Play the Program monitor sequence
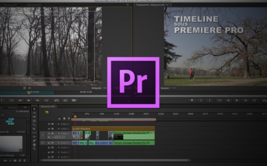Screen dimensions: 267x166 pyautogui.click(x=237, y=100)
